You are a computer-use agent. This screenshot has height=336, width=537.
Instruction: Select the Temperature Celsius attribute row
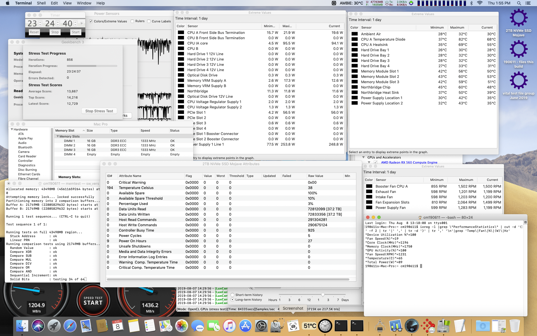click(231, 188)
